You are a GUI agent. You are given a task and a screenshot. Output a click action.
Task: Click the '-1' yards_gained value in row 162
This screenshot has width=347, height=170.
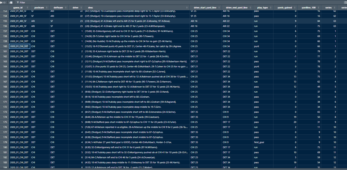(296, 56)
